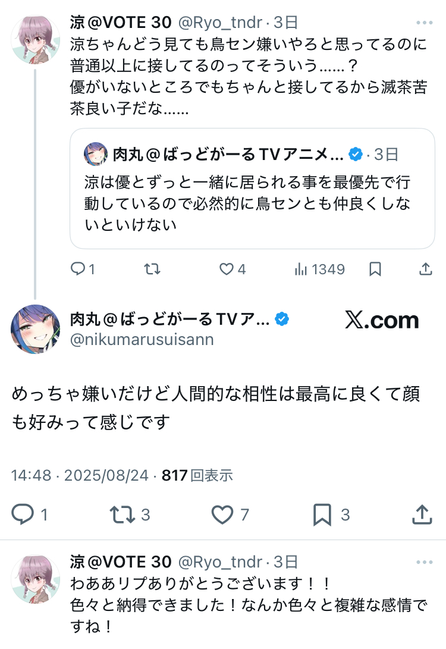Open 肉丸's blue-haired profile avatar

[36, 330]
